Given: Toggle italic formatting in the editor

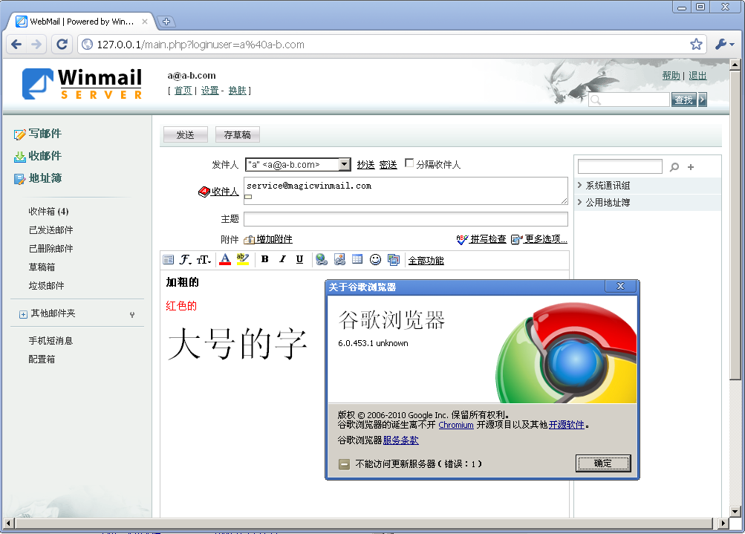Looking at the screenshot, I should click(282, 259).
